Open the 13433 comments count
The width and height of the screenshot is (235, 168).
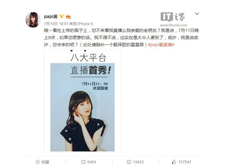point(138,162)
